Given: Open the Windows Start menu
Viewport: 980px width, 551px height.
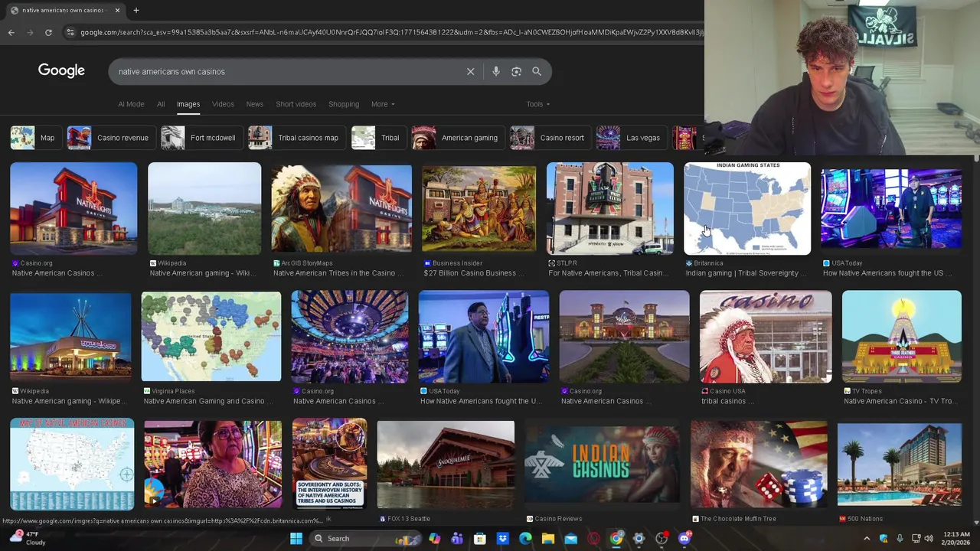Looking at the screenshot, I should (296, 538).
